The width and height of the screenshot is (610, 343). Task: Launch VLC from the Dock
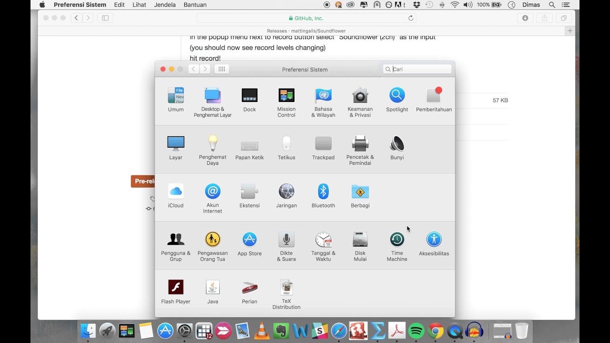(262, 331)
